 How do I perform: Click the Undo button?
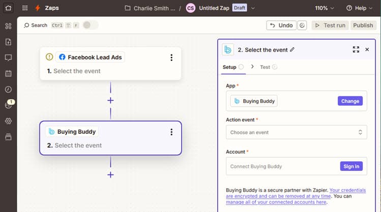pos(281,25)
